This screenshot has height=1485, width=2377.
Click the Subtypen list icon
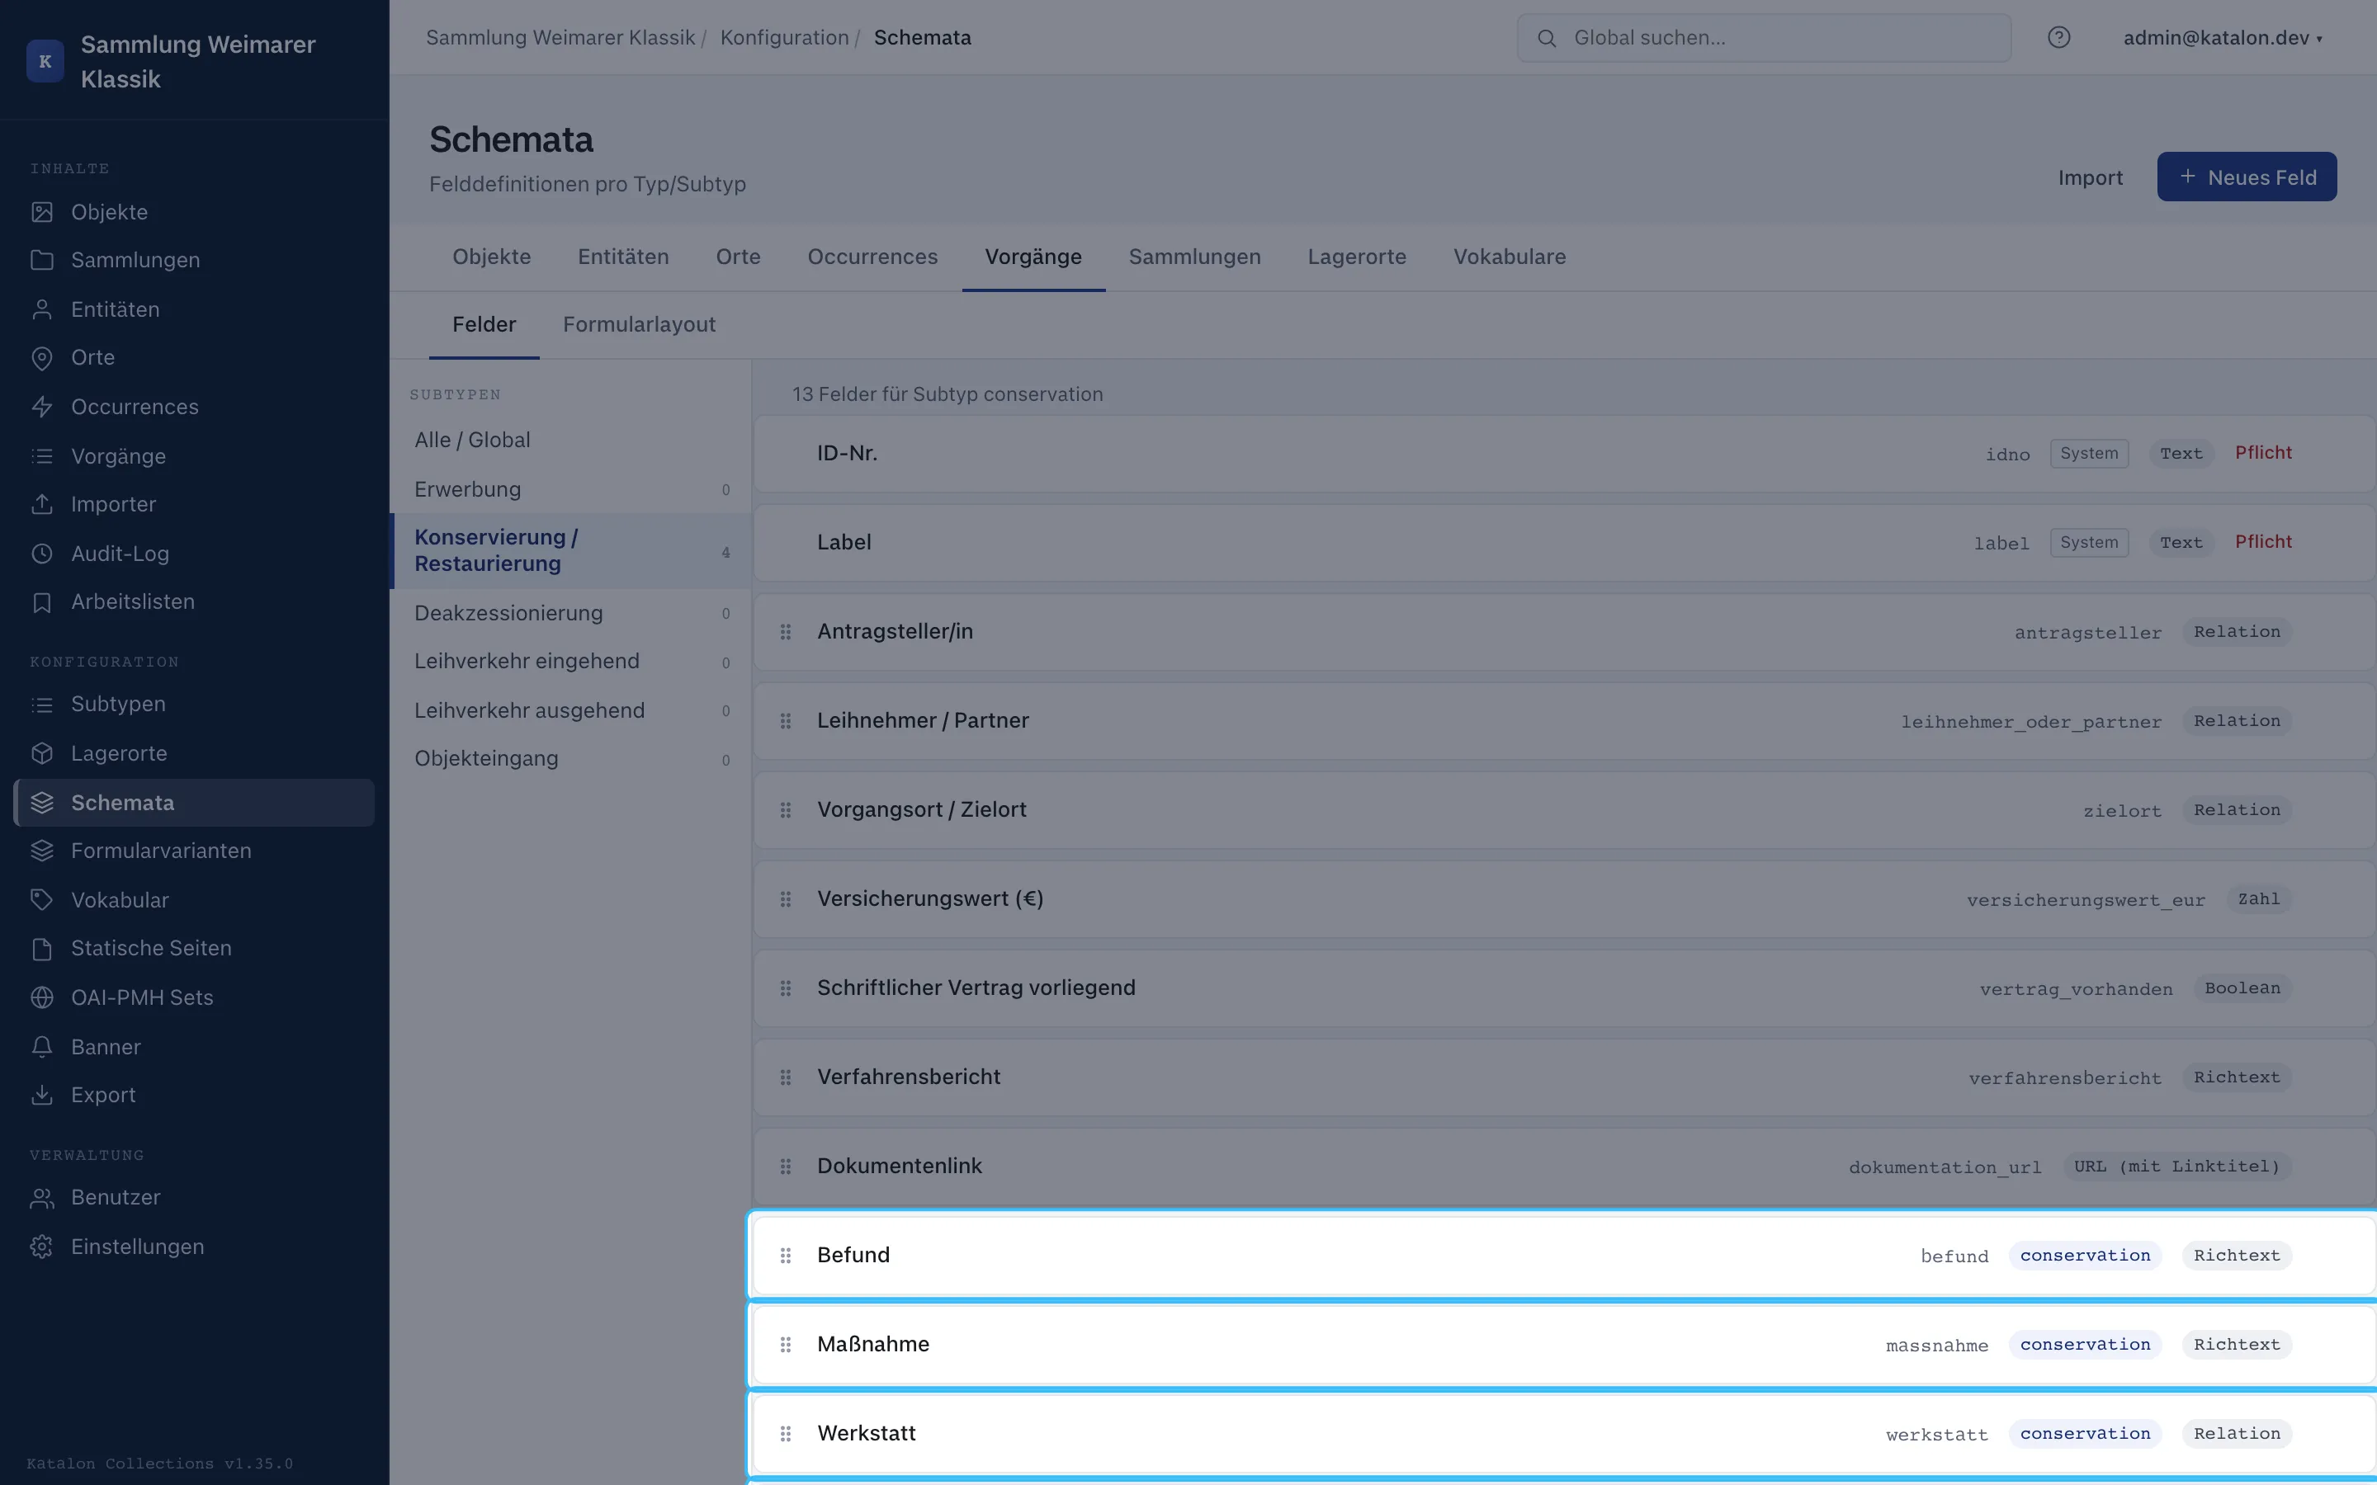click(41, 705)
